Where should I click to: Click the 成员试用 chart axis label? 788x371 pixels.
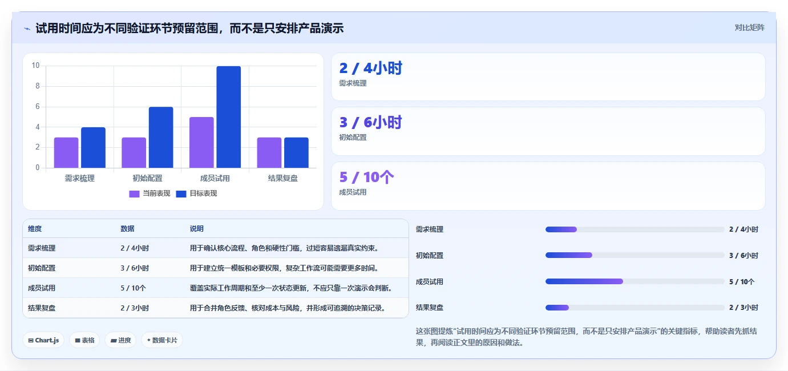[215, 178]
